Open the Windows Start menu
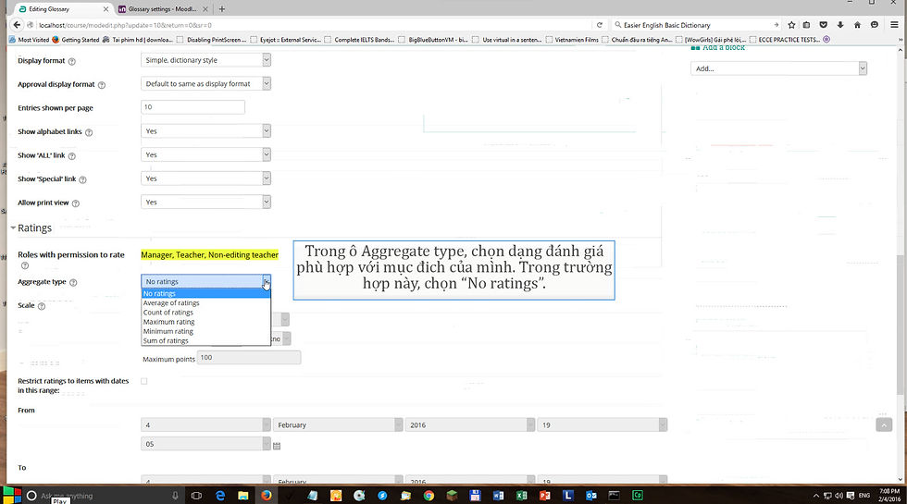The width and height of the screenshot is (907, 504). click(11, 496)
